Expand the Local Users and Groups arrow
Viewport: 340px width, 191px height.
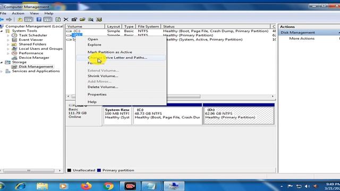point(8,49)
